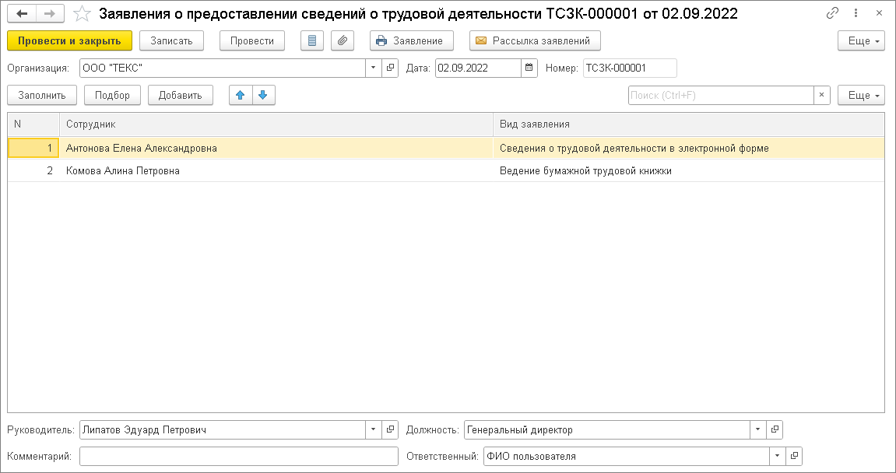The width and height of the screenshot is (896, 473).
Task: Clear the table search field
Action: coord(821,95)
